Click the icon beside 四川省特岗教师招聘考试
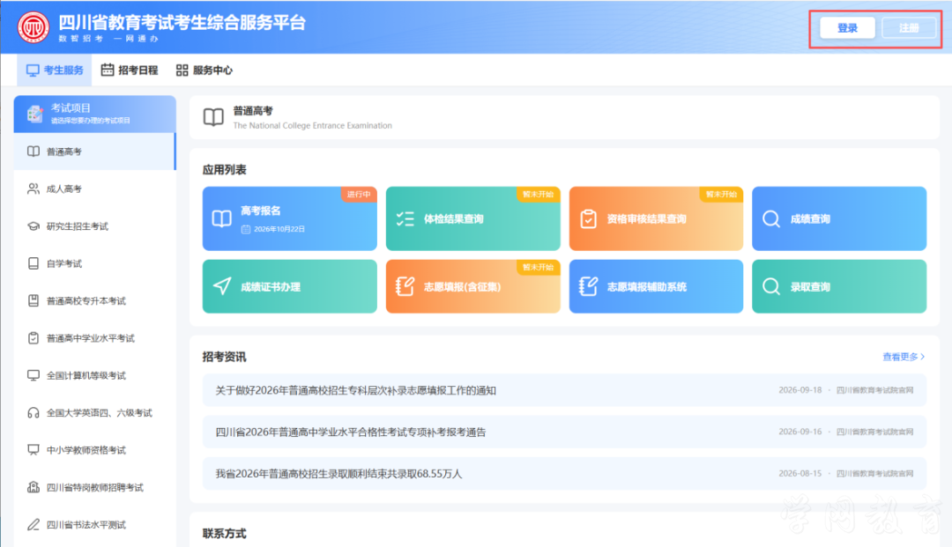Image resolution: width=952 pixels, height=547 pixels. 33,487
